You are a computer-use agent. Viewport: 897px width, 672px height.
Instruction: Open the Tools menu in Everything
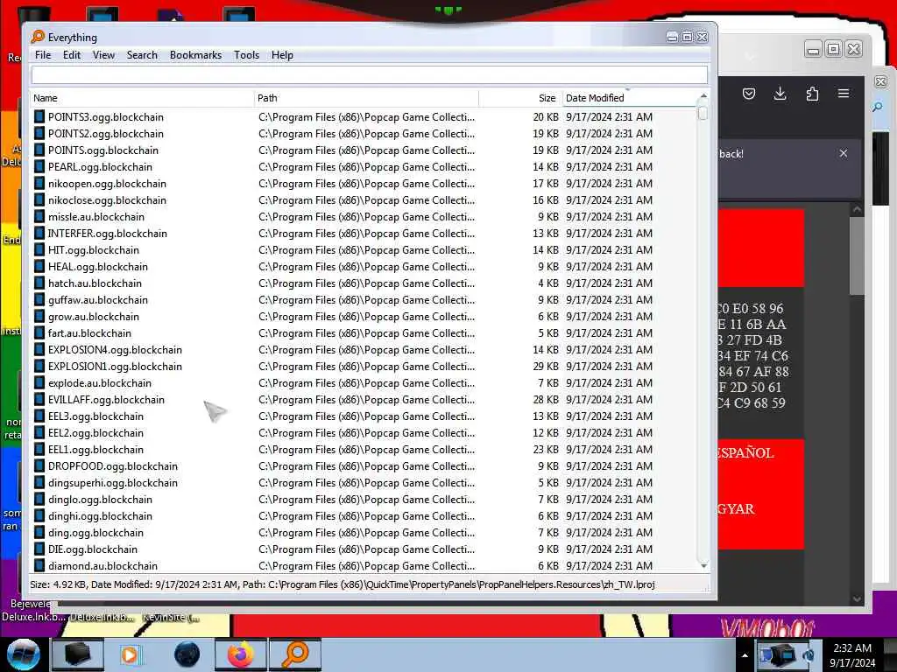tap(246, 55)
